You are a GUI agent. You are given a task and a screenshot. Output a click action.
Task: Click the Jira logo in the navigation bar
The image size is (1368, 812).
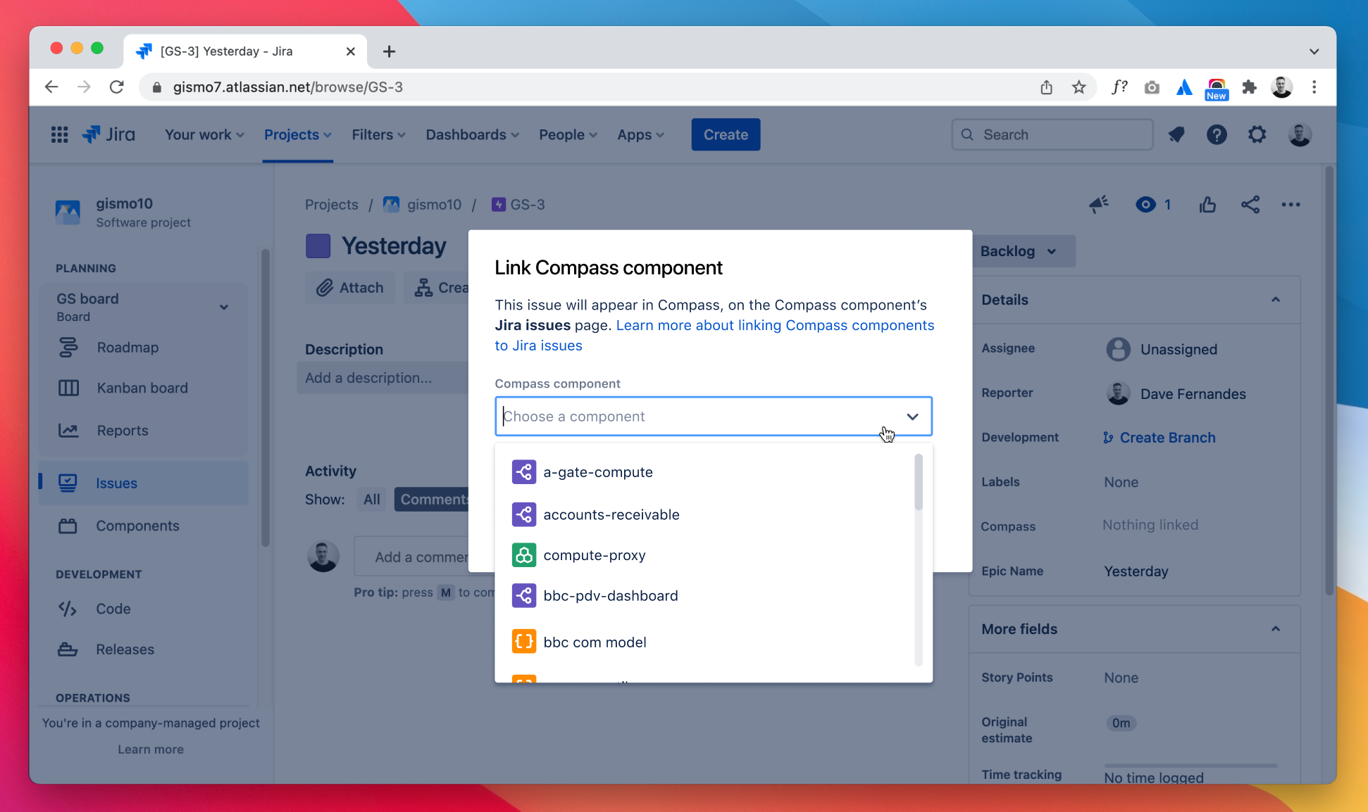tap(108, 134)
